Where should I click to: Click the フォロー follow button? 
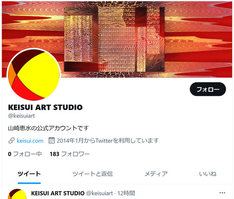pos(208,89)
